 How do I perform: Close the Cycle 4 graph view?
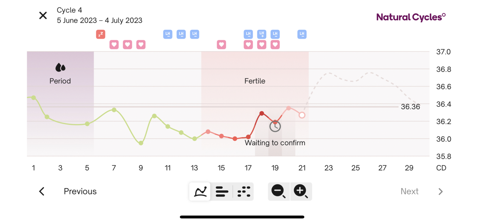pos(43,16)
